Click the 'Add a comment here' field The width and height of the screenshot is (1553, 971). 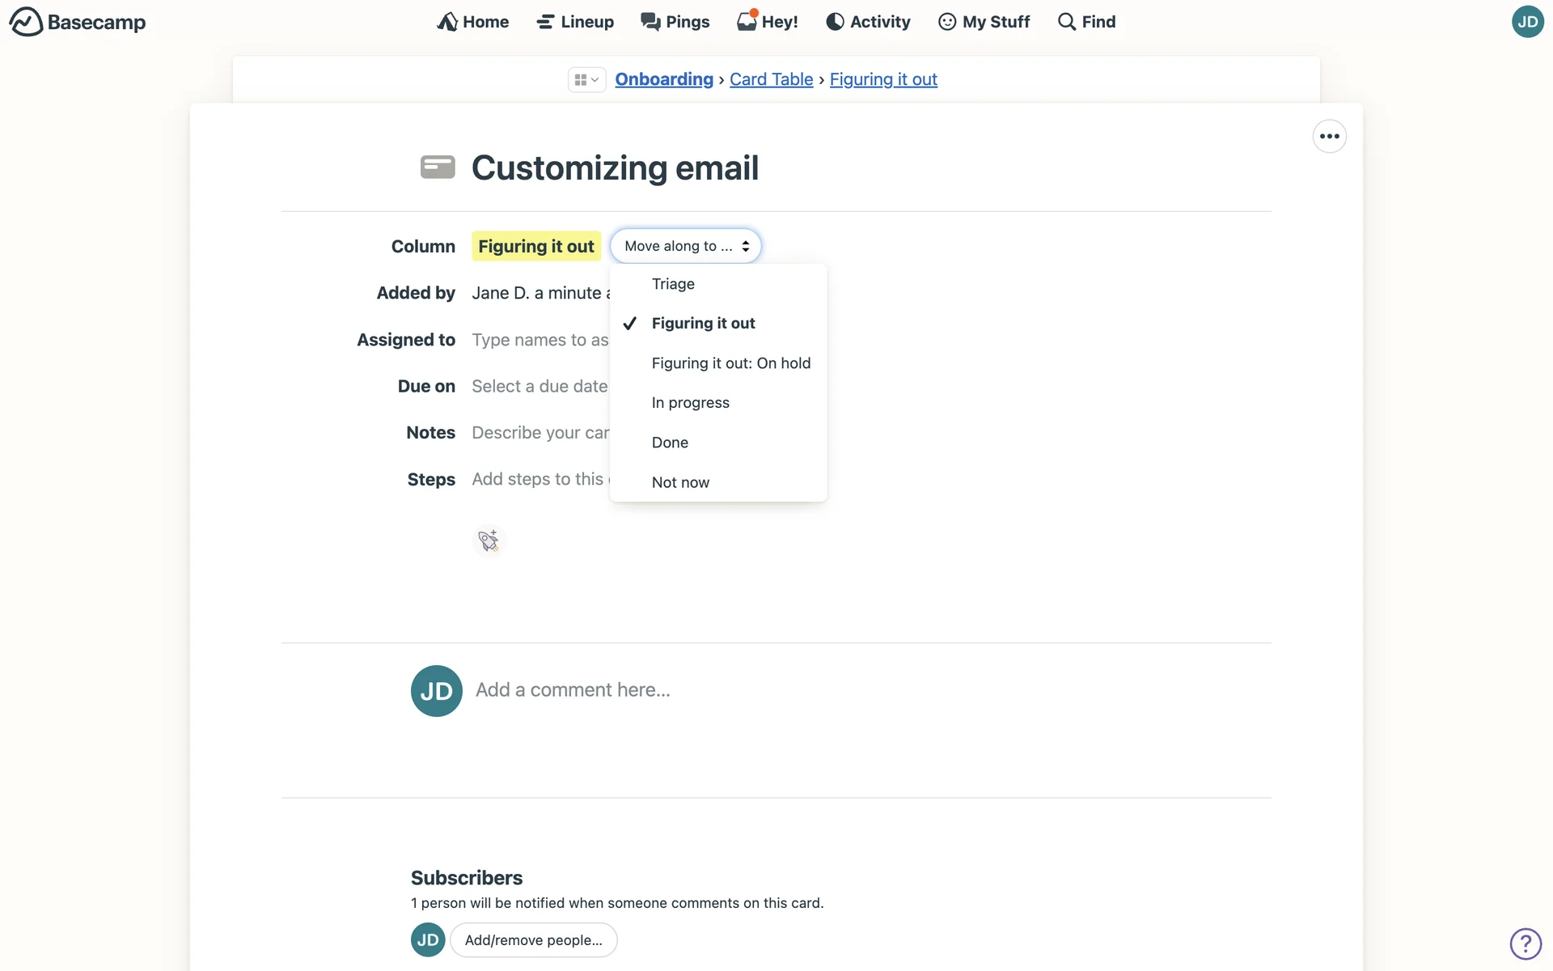(x=573, y=690)
